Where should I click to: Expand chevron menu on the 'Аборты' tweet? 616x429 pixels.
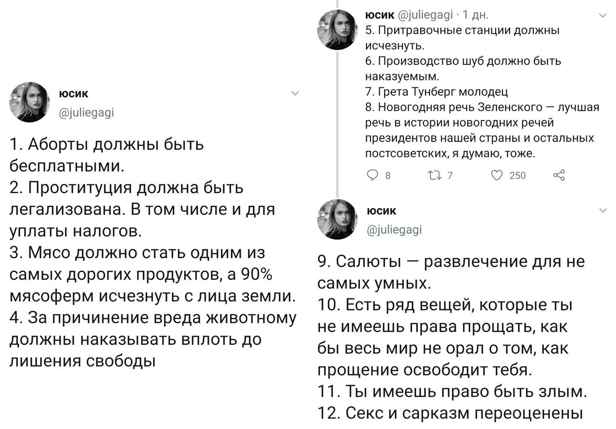[295, 93]
